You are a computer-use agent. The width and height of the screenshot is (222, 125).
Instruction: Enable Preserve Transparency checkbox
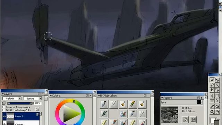[3, 107]
